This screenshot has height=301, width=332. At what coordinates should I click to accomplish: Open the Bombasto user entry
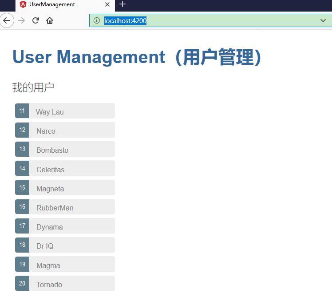point(65,149)
